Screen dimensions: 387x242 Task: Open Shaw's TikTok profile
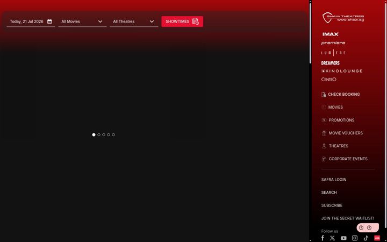tap(366, 238)
